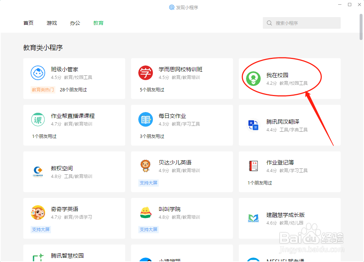Click the blue book icon of 每日交作业
364x262 pixels.
(x=146, y=119)
